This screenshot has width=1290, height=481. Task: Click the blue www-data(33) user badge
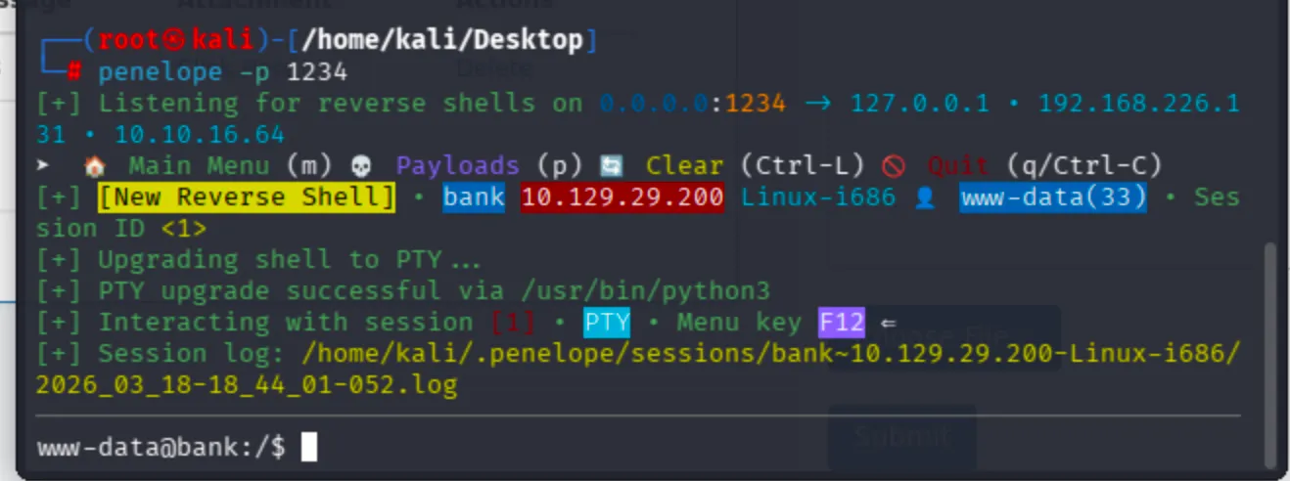pos(1053,197)
